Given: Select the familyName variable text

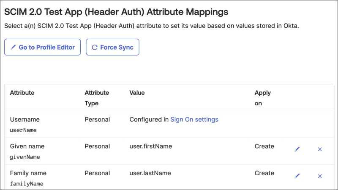Looking at the screenshot, I should 27,184.
